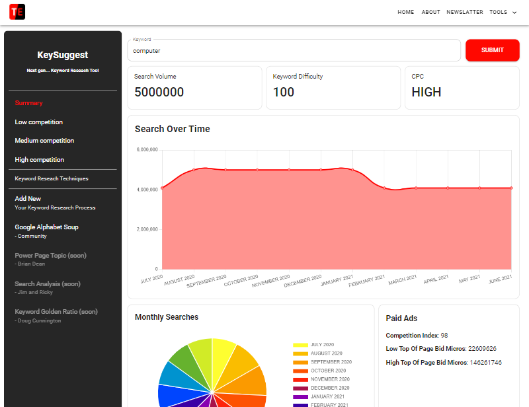This screenshot has height=407, width=529.
Task: Select Summary in the sidebar
Action: tap(28, 103)
